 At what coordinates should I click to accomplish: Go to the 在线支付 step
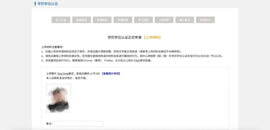click(205, 20)
